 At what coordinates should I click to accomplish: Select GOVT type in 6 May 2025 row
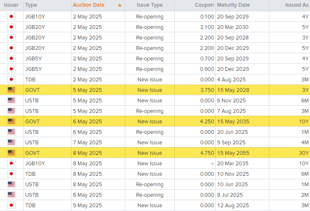pyautogui.click(x=32, y=122)
